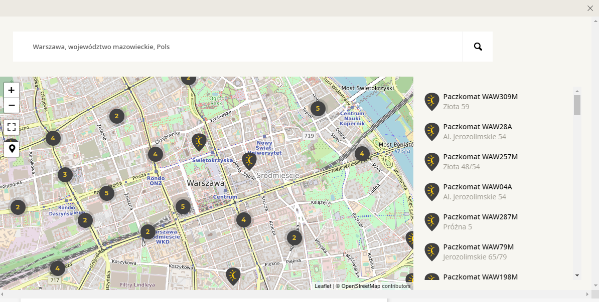Viewport: 599px width, 302px height.
Task: Click the page vertical scrollbar down arrow
Action: point(595,285)
